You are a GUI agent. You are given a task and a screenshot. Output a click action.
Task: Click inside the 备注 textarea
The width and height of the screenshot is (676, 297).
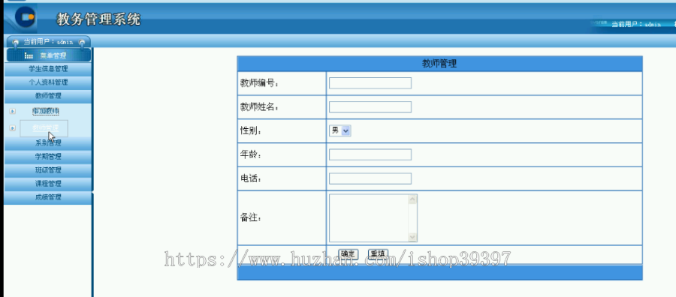coord(369,217)
